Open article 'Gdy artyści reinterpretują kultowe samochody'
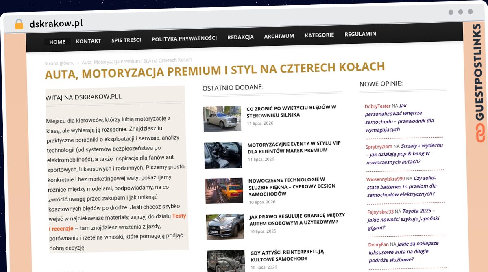Screen dimensions: 488x272 click(287, 255)
